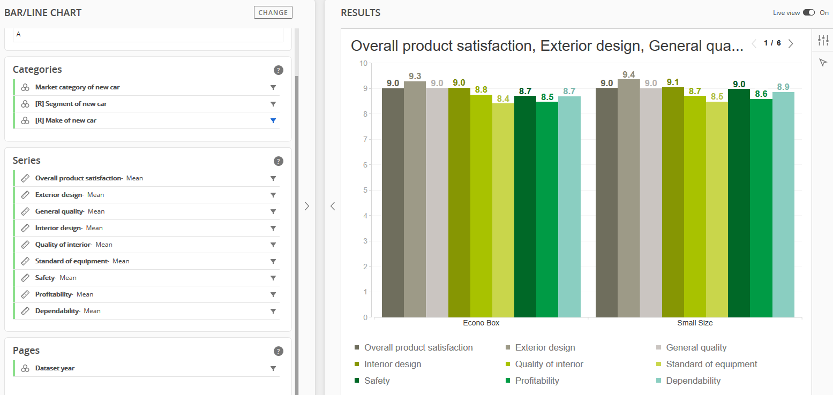Click the chart title text
This screenshot has height=395, width=833.
coord(547,46)
